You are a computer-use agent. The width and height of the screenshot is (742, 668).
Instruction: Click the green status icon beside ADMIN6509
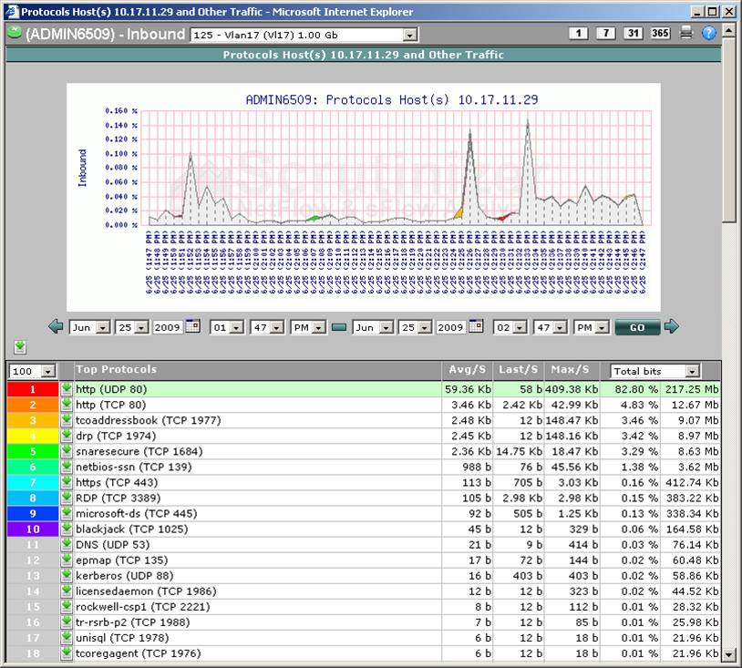(15, 33)
